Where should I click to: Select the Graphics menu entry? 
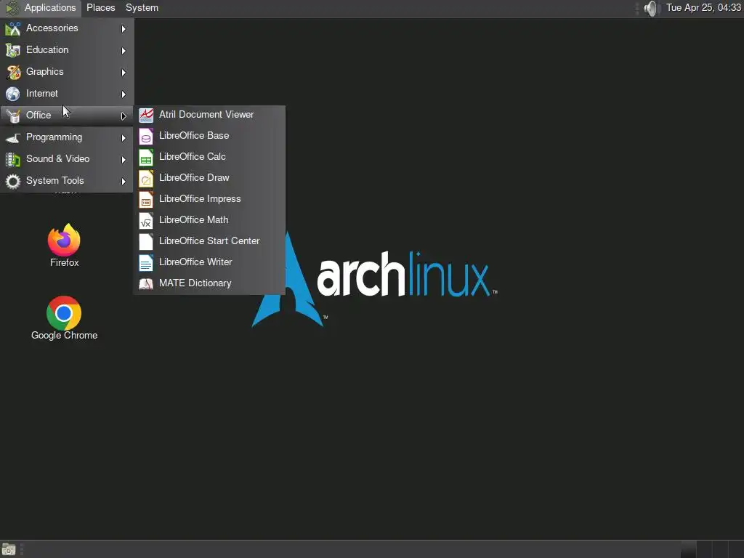click(67, 72)
